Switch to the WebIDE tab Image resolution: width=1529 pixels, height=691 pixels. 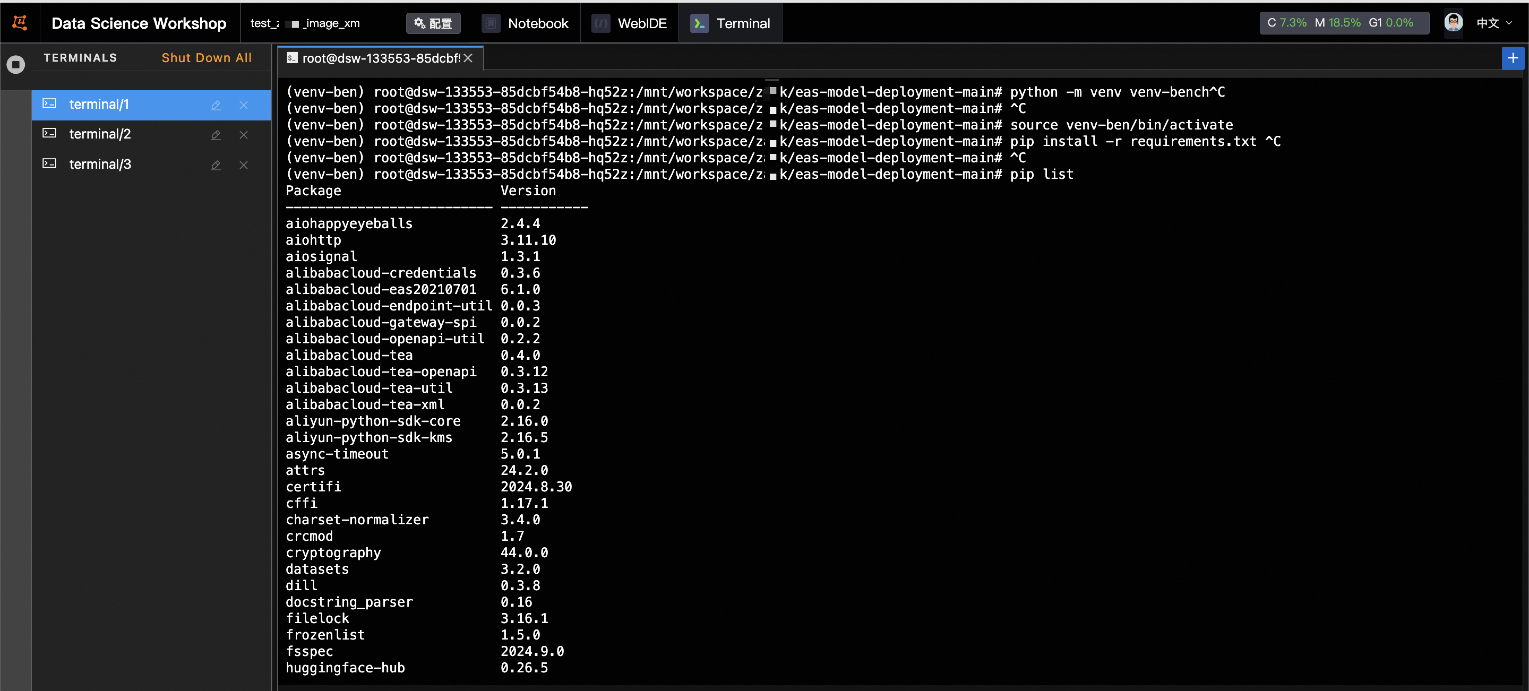(x=629, y=23)
